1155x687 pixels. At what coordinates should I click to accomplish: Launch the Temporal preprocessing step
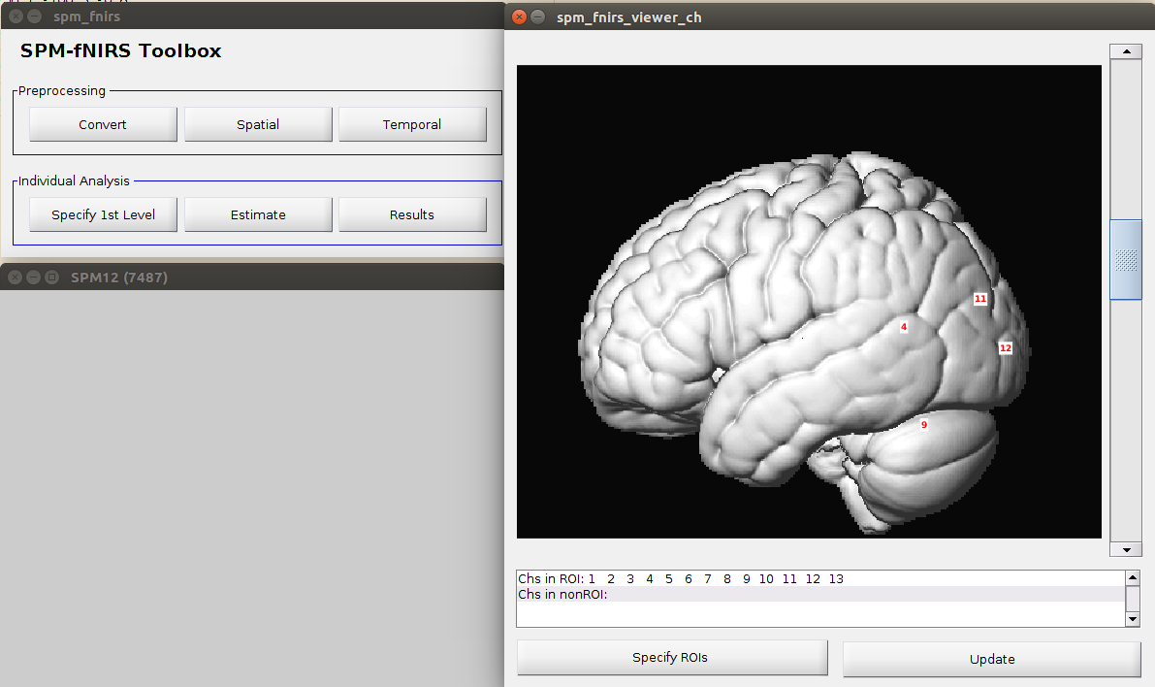[412, 124]
